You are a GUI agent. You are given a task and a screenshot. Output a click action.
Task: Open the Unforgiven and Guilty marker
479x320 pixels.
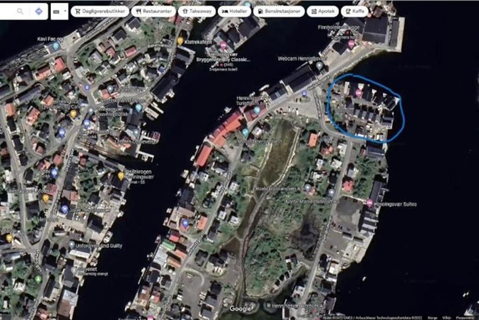click(x=72, y=245)
